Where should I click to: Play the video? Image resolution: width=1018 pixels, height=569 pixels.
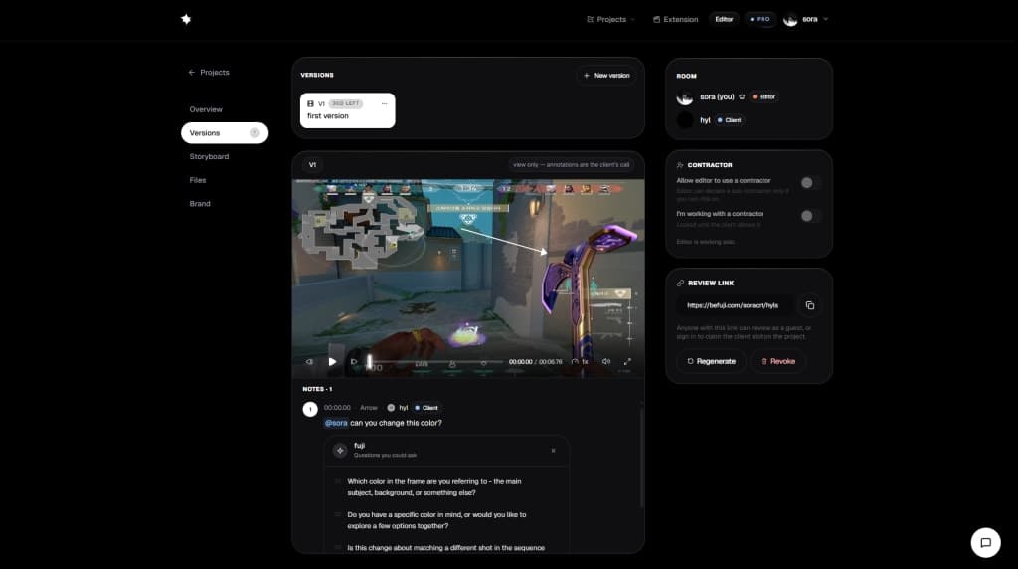[332, 362]
